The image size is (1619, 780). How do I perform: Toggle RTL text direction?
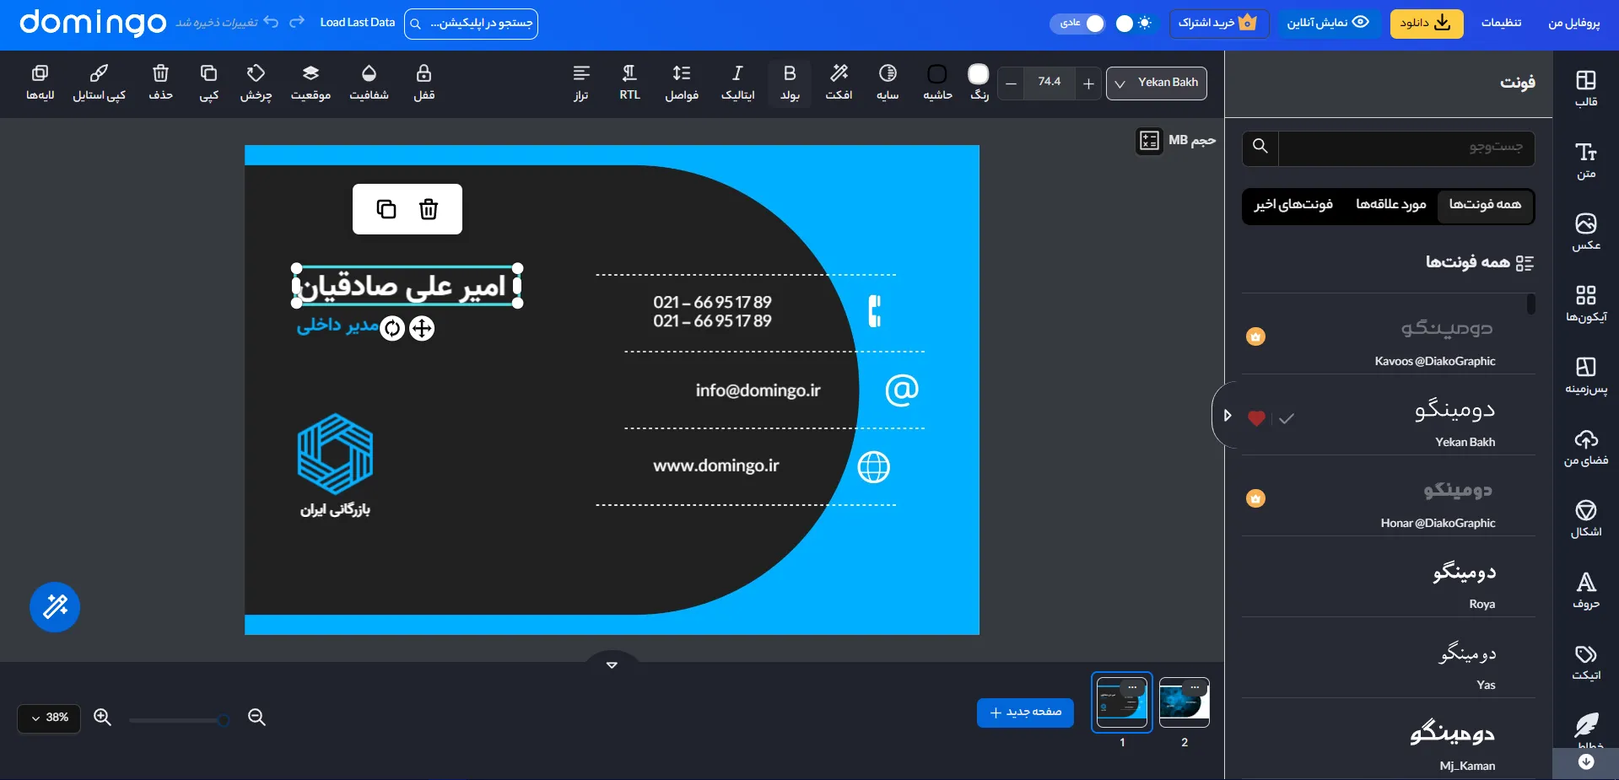629,83
